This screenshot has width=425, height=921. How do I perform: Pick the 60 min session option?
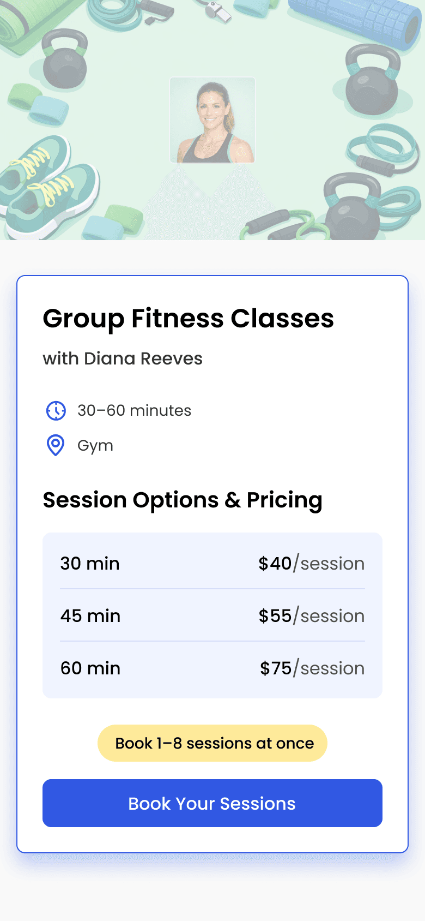[x=90, y=668]
